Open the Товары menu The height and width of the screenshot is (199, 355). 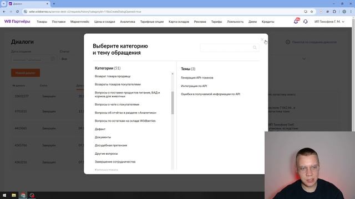coord(42,22)
